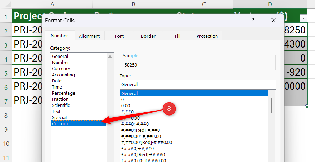
Task: Select the #,##0;-#,##0 format code
Action: (x=194, y=124)
